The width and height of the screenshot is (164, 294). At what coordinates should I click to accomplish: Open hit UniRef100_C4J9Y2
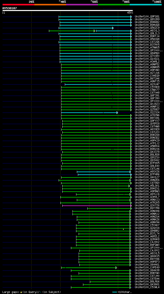[x=147, y=251]
